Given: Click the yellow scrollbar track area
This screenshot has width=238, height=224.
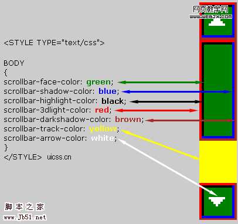Looking at the screenshot, I should tap(218, 162).
